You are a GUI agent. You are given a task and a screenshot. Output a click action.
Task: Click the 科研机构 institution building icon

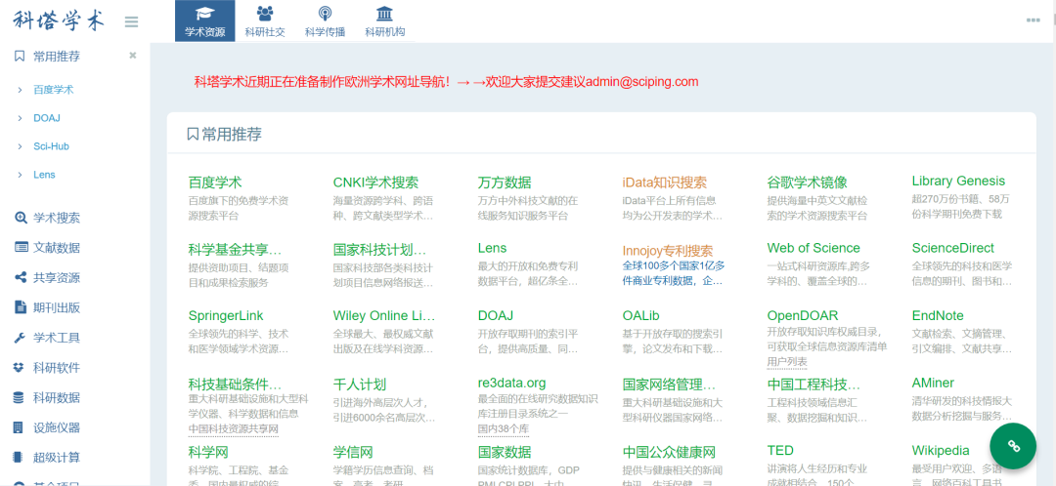tap(385, 13)
